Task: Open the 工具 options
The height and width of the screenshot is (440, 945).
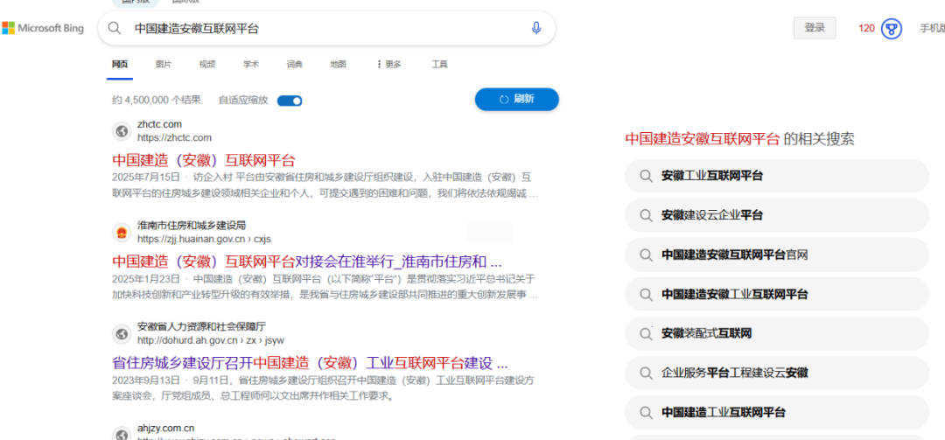Action: [439, 65]
